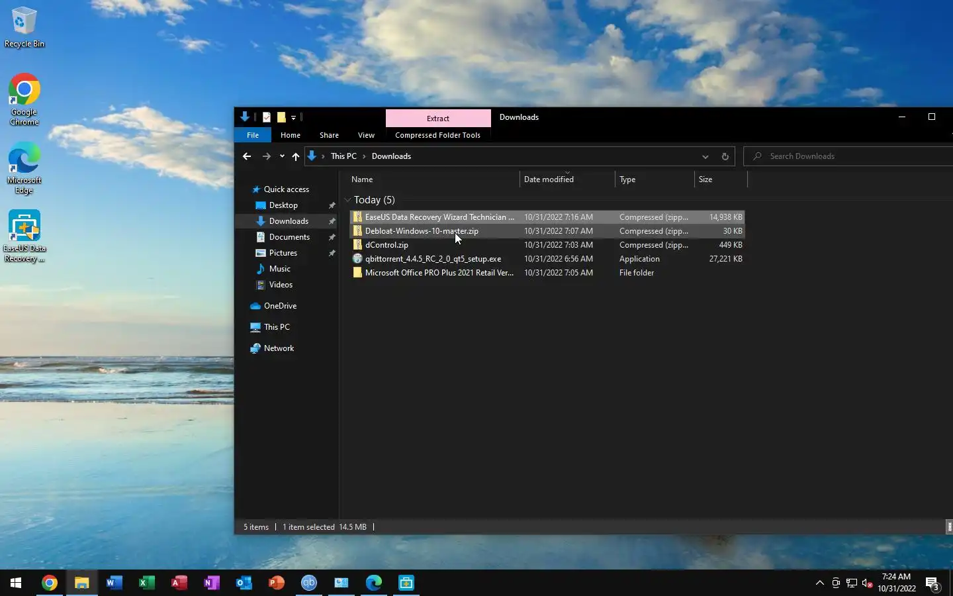Switch to the View ribbon tab
953x596 pixels.
coord(366,135)
